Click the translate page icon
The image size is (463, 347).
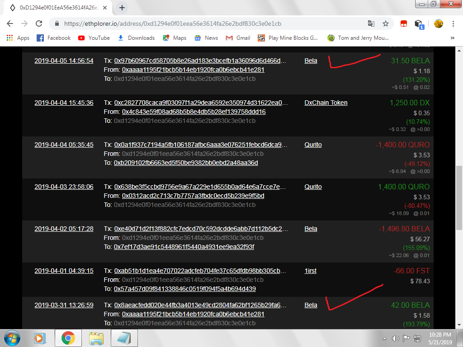click(371, 23)
